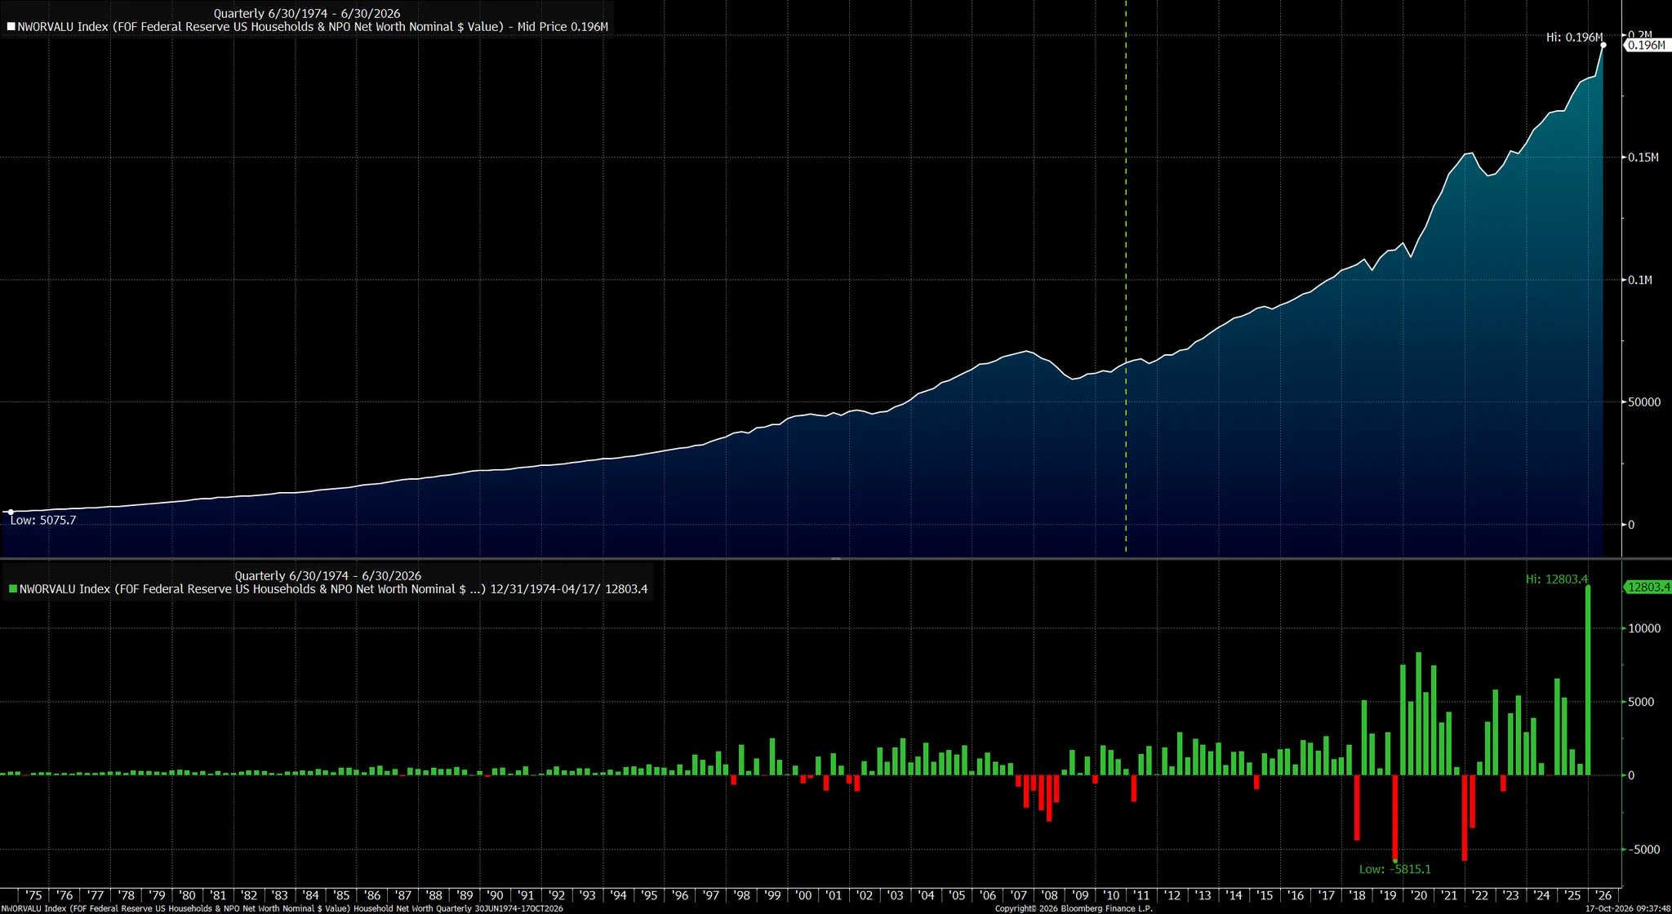Click the yellow dashed vertical cursor line
Viewport: 1672px width, 914px height.
pyautogui.click(x=1126, y=277)
